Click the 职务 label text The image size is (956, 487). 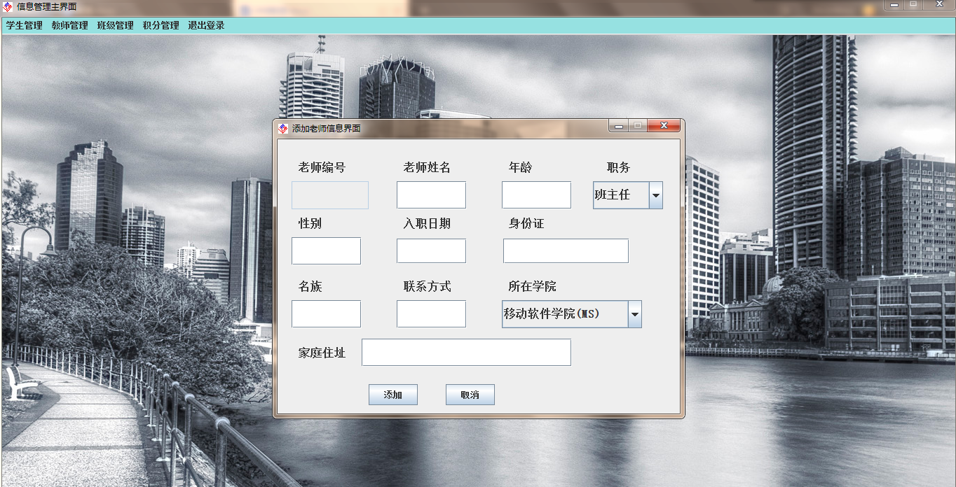point(619,168)
